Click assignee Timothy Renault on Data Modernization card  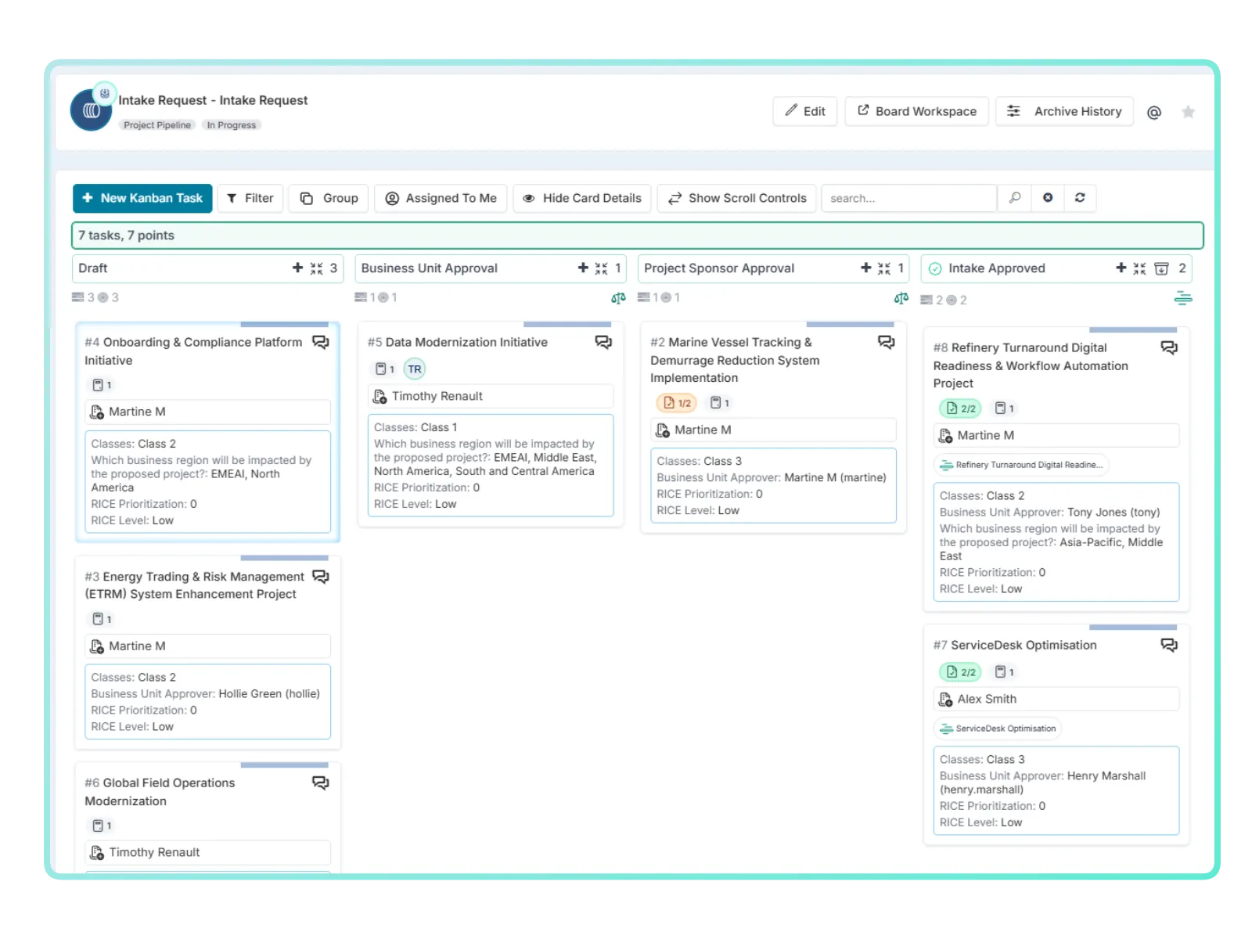pyautogui.click(x=491, y=397)
